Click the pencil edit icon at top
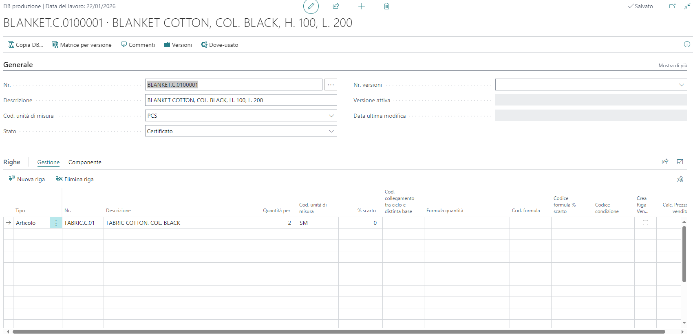Image resolution: width=693 pixels, height=334 pixels. pos(311,7)
